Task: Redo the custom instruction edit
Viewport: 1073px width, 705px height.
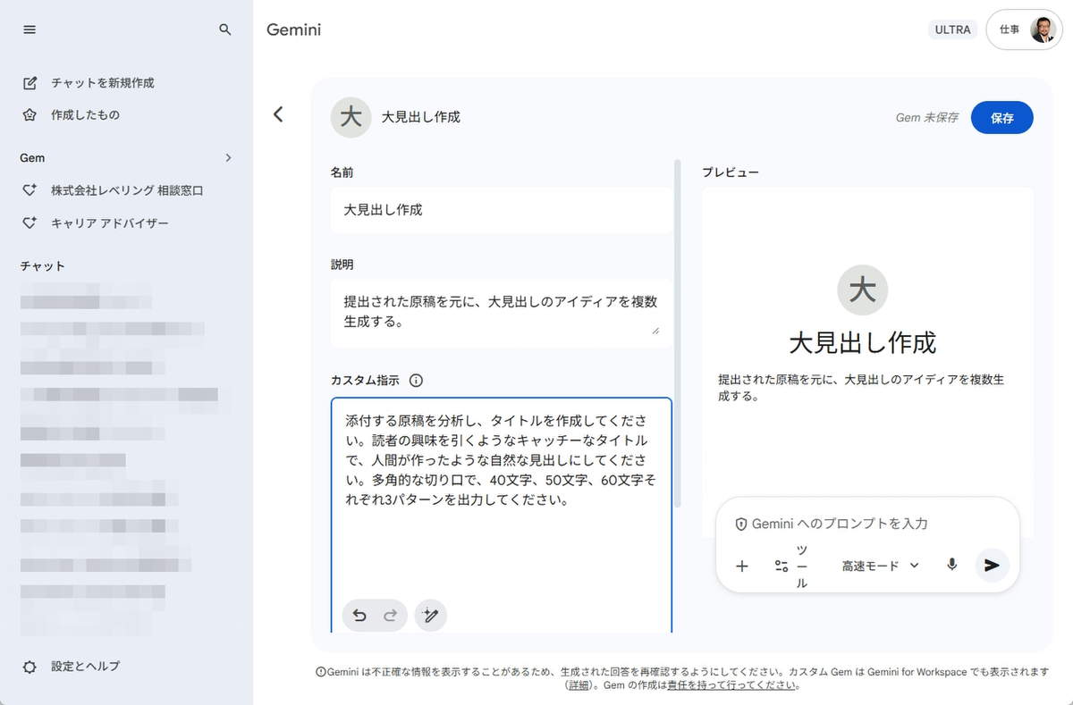Action: click(x=390, y=616)
